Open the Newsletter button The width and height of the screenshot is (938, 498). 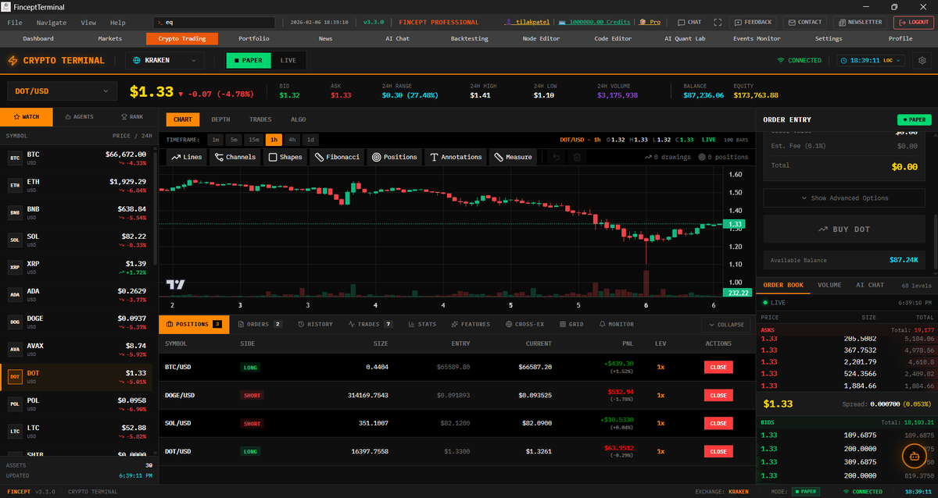[860, 23]
